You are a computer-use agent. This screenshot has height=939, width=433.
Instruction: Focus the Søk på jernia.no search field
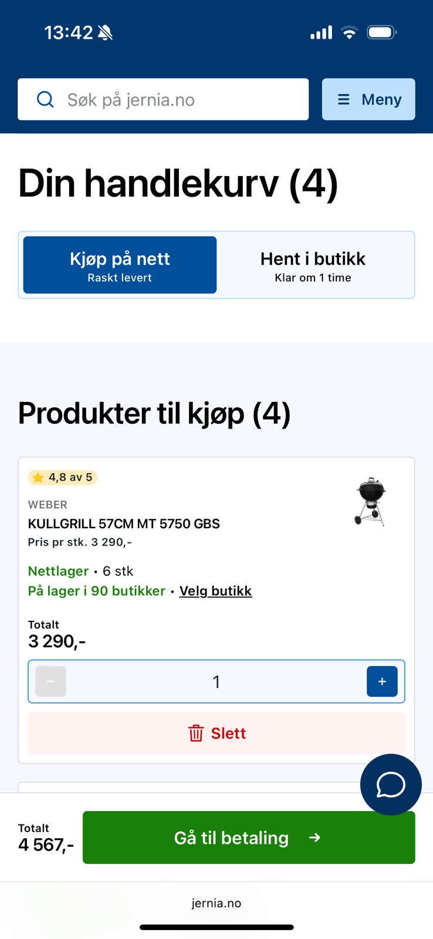(x=163, y=99)
